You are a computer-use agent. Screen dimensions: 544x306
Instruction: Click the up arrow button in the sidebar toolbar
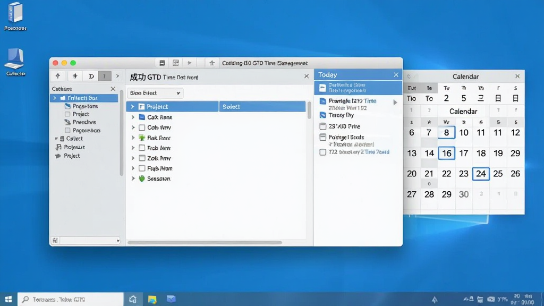[58, 76]
